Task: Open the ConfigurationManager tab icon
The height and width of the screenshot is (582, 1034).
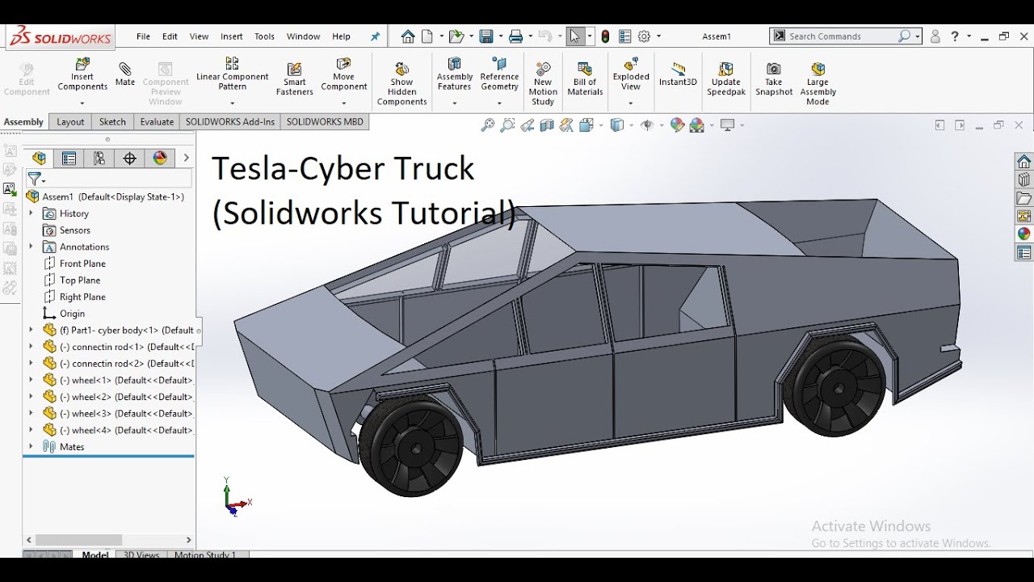Action: coord(99,158)
